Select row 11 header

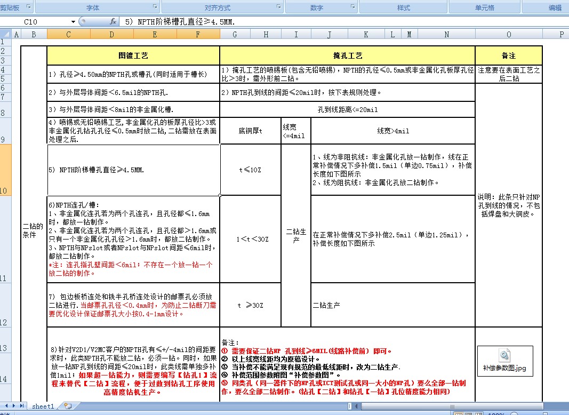point(5,240)
